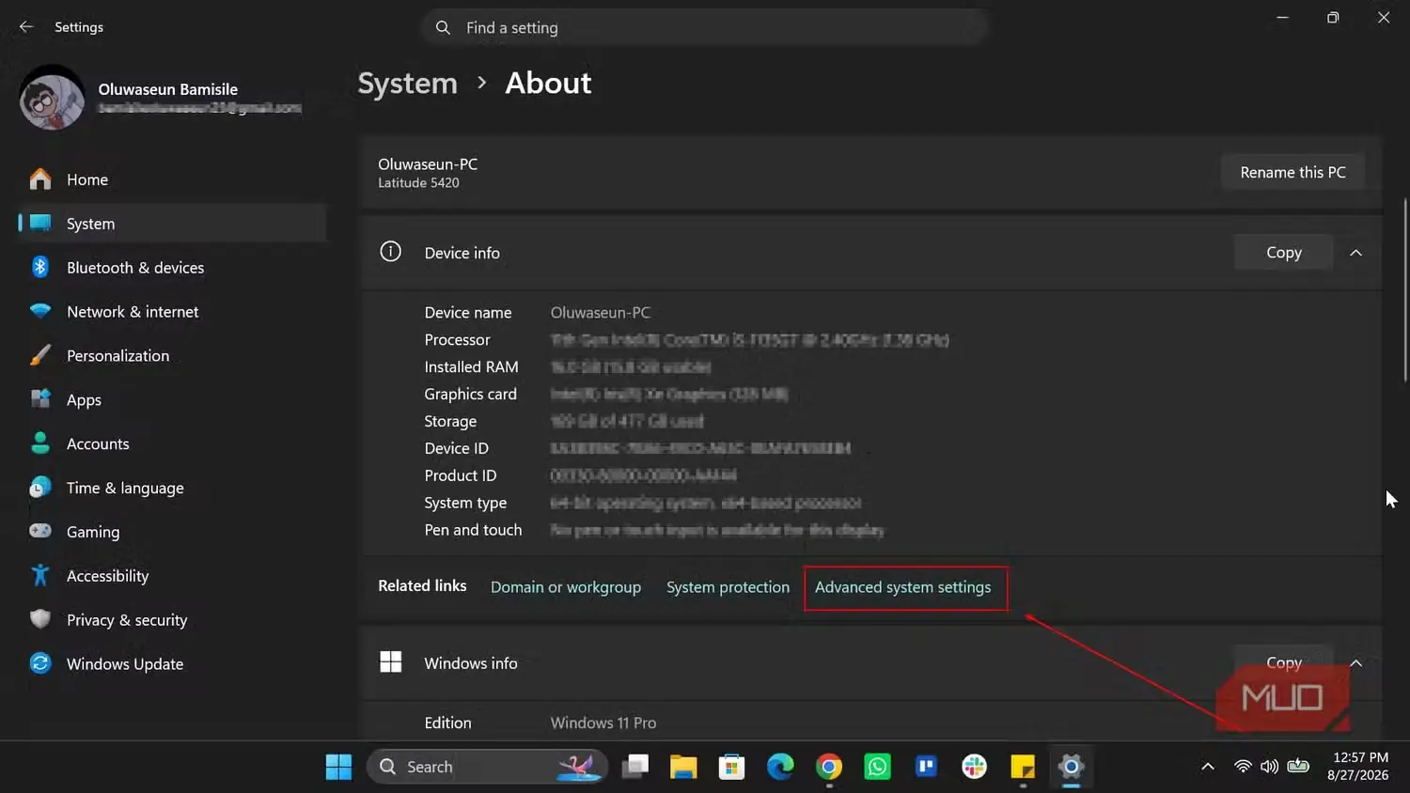This screenshot has height=793, width=1410.
Task: Go to Personalization settings
Action: [171, 355]
